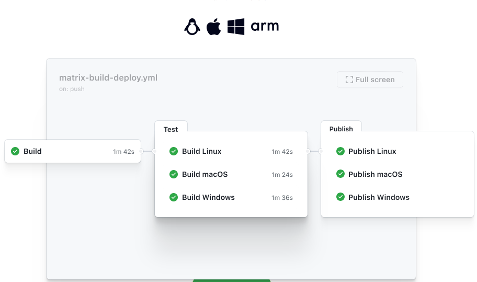Screen dimensions: 477x282
Task: Click Publish macOS green check icon
Action: point(340,174)
